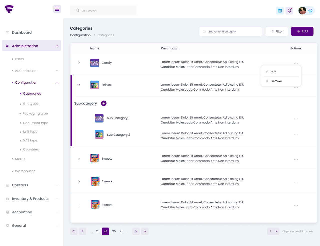Image resolution: width=320 pixels, height=246 pixels.
Task: Open VAT type in sidebar
Action: pos(30,140)
